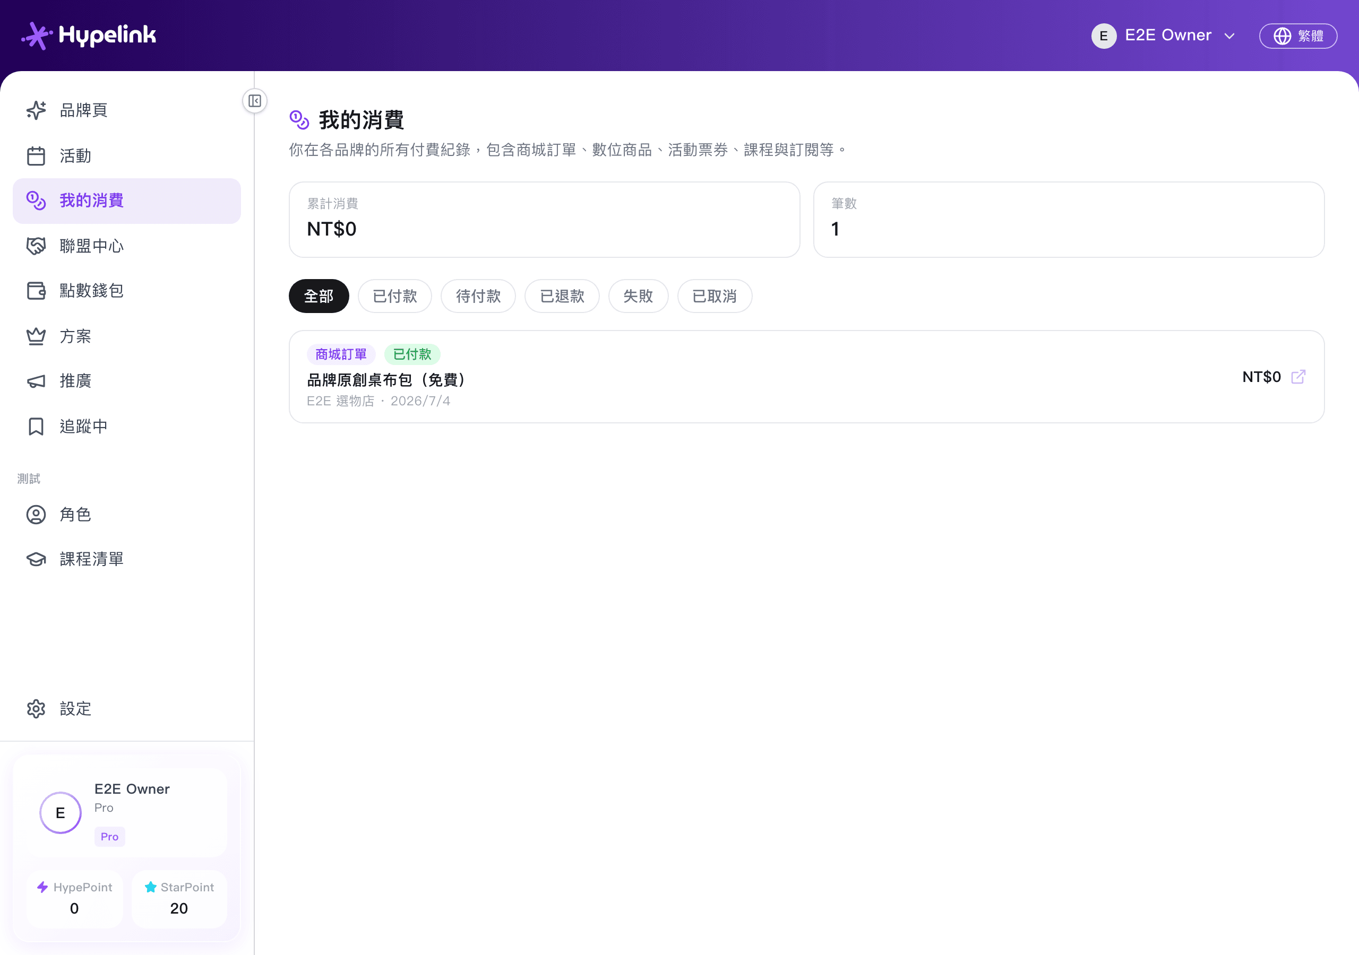This screenshot has height=955, width=1359.
Task: Click the 我的消費 page heading
Action: click(361, 120)
